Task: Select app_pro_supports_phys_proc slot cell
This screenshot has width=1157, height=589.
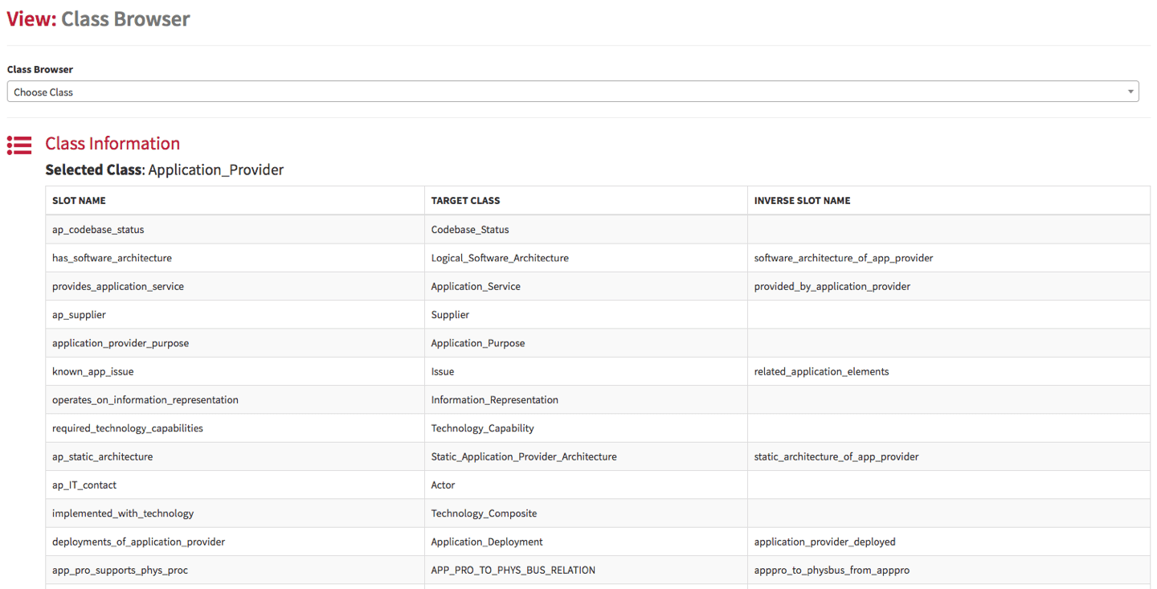Action: point(235,570)
